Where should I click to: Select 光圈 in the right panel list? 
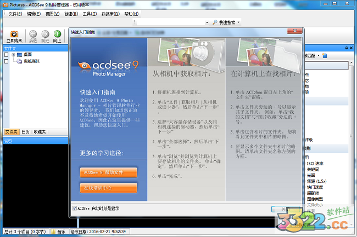point(311,175)
